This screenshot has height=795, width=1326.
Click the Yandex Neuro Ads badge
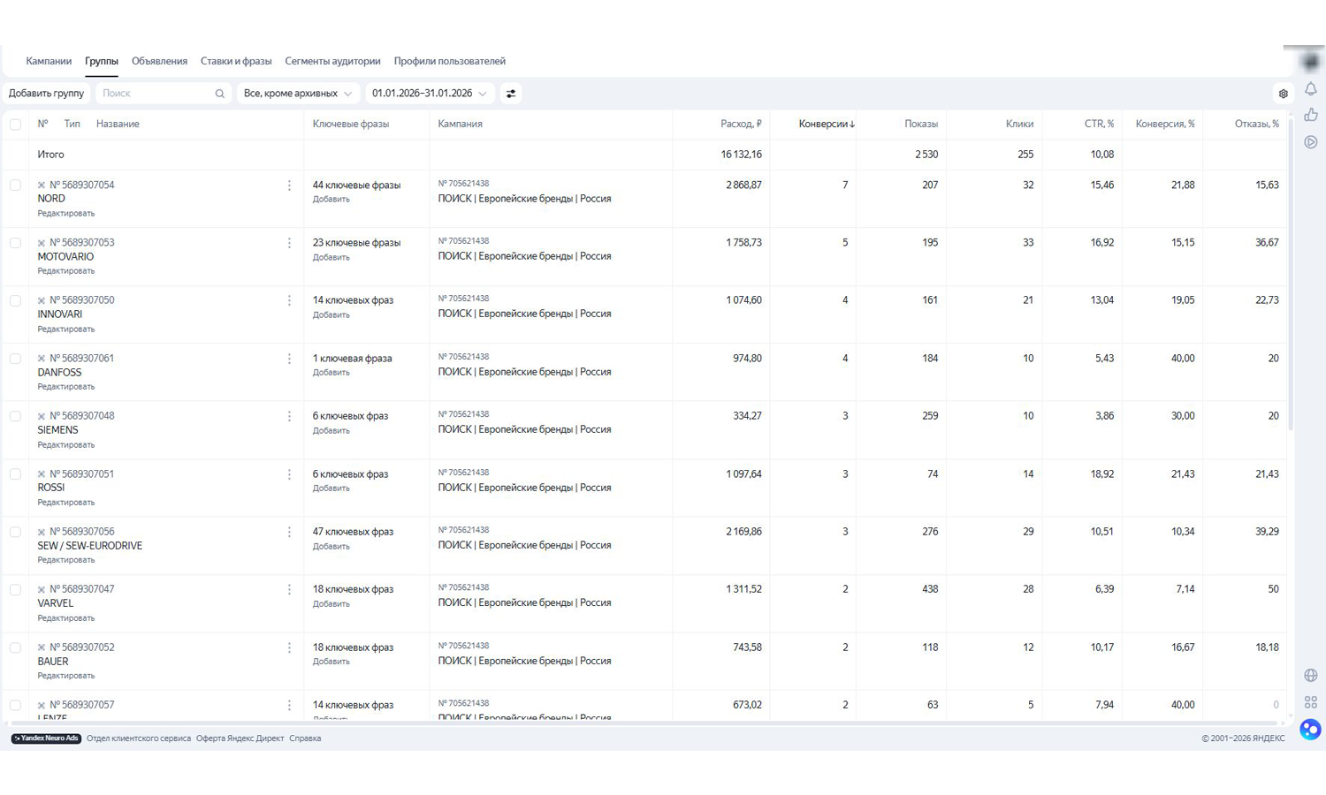46,738
